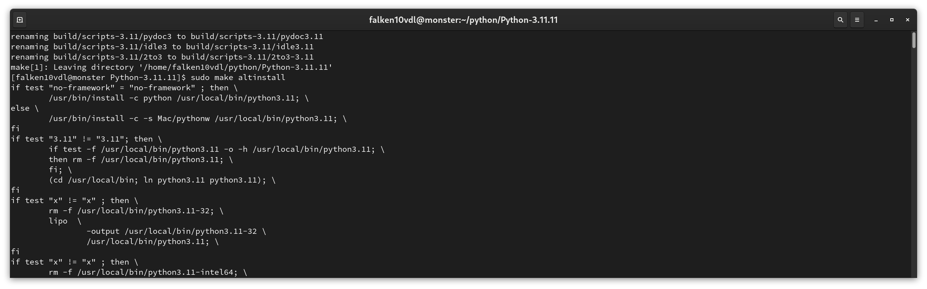This screenshot has height=289, width=927.
Task: Maximize the terminal window
Action: (x=892, y=20)
